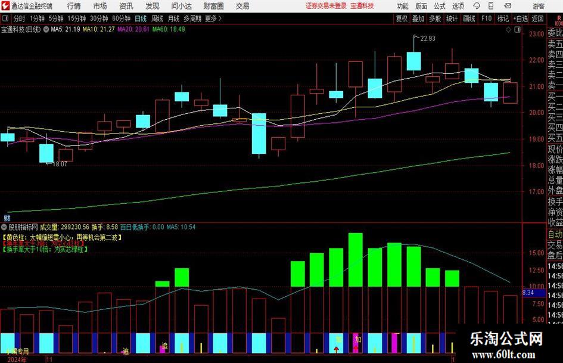Screen dimensions: 563x363
Task: Switch to 60分钟 period tab
Action: click(x=121, y=18)
